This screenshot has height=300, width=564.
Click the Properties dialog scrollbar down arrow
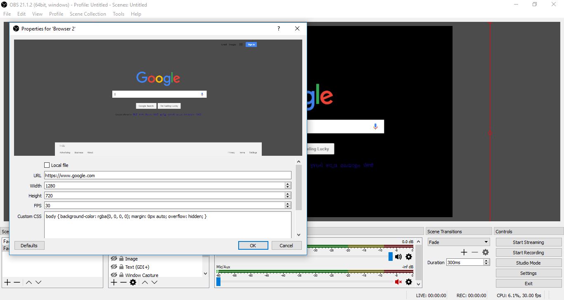(299, 235)
